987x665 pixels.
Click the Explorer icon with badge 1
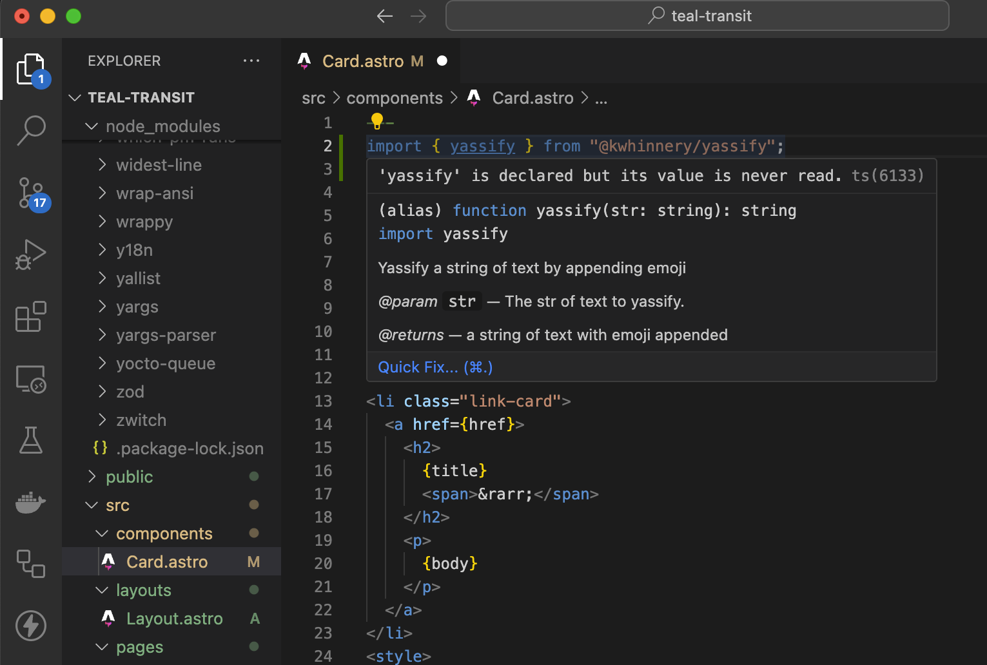[x=30, y=68]
